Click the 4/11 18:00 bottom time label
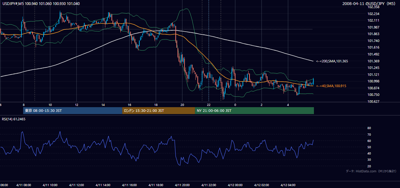 (156, 185)
